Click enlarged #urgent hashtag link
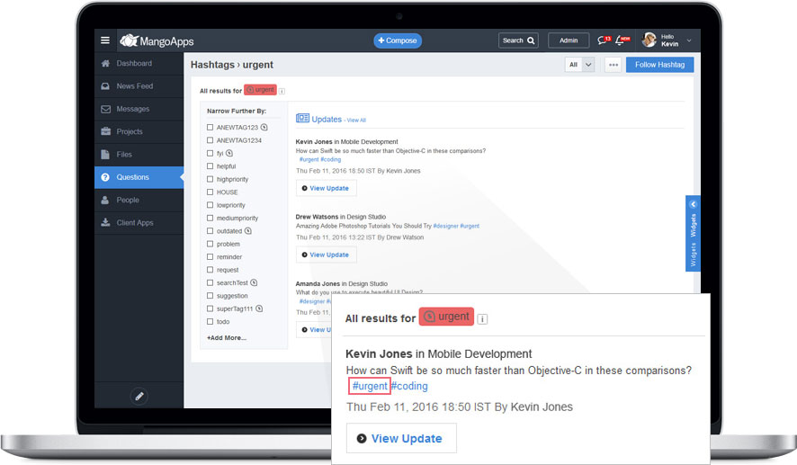Viewport: 797px width, 465px height. click(370, 386)
